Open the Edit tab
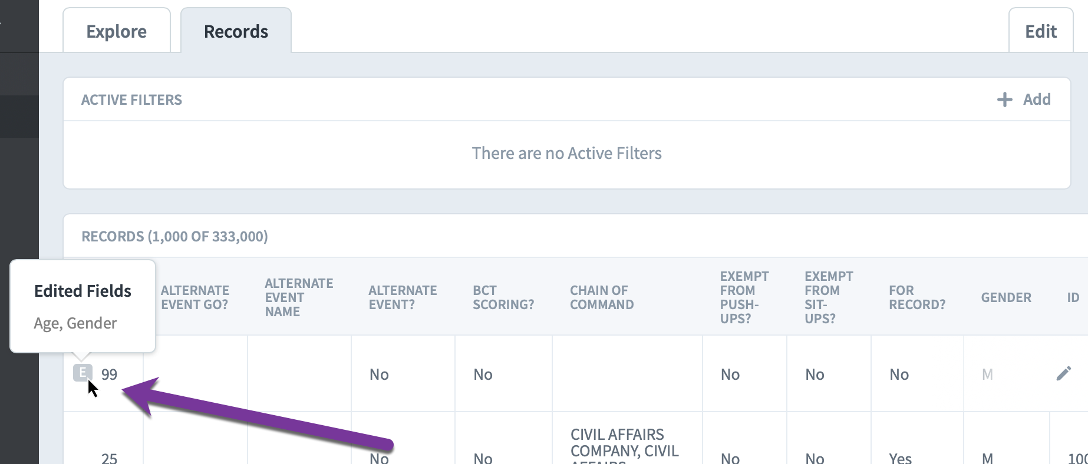1088x464 pixels. (1041, 31)
